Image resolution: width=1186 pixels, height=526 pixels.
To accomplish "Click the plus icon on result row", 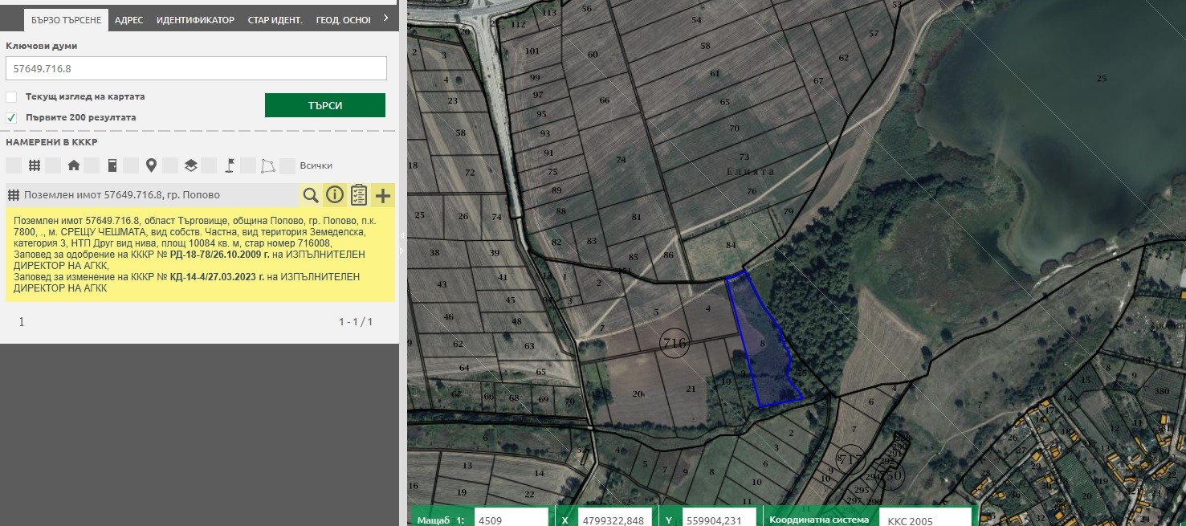I will pos(383,195).
